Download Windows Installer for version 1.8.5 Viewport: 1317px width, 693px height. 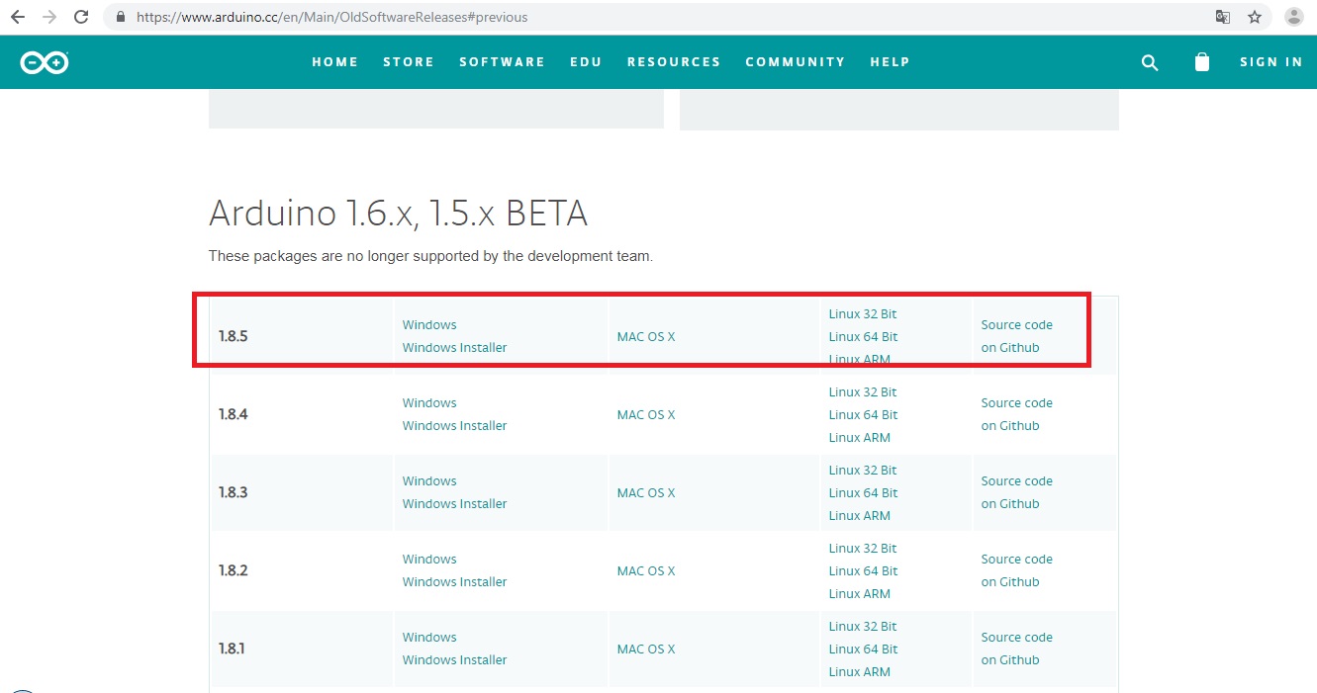(x=454, y=348)
